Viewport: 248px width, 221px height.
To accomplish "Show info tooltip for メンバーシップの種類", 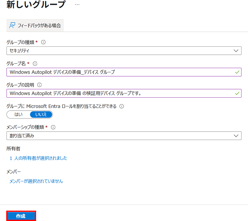I will tap(53, 127).
